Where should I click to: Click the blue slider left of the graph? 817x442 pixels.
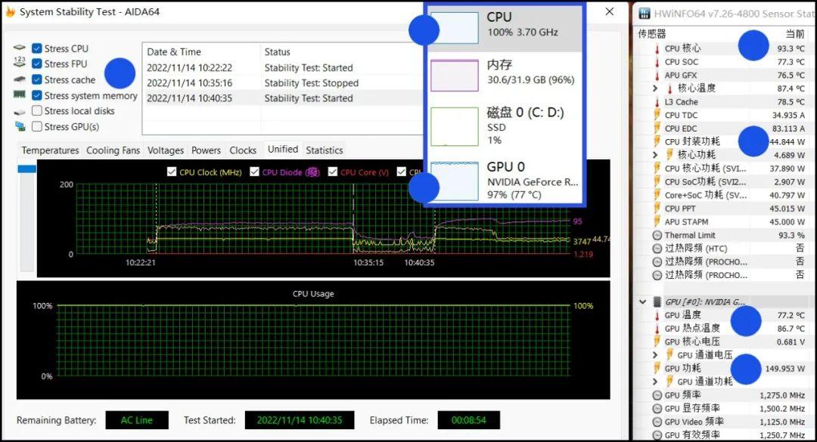[26, 169]
